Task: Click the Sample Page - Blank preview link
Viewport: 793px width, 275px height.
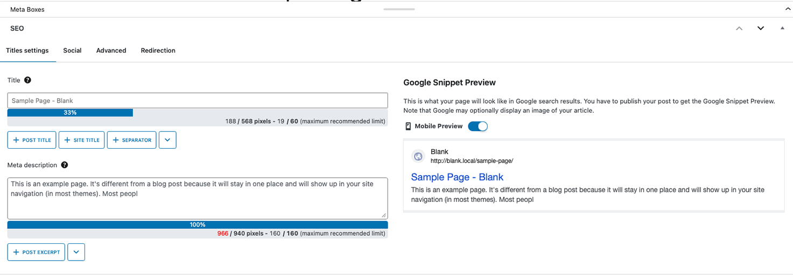Action: pos(457,177)
